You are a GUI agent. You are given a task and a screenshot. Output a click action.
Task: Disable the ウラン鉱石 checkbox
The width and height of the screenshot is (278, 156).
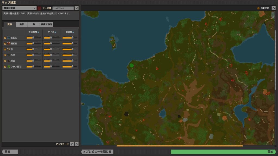coord(5,67)
